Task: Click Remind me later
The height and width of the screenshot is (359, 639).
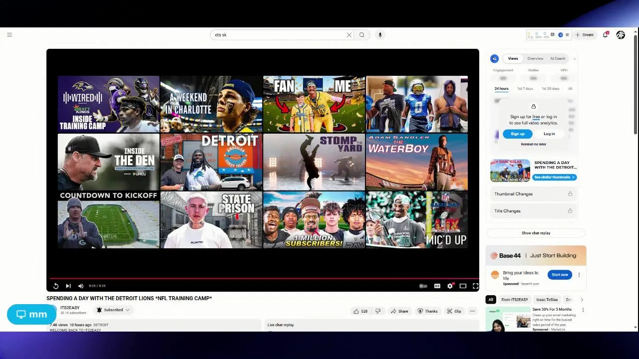Action: tap(533, 144)
